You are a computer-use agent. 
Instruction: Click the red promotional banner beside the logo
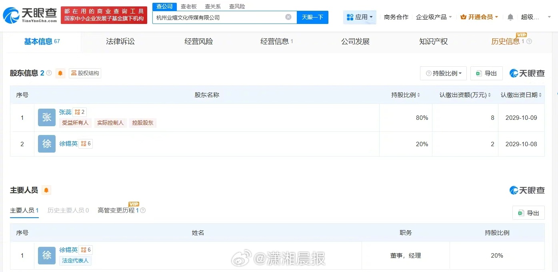click(x=104, y=15)
